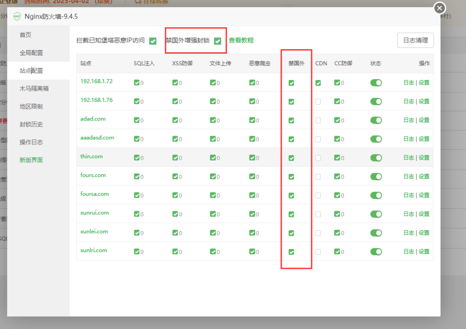Click the Nginx firewall WAF shield icon

[x=17, y=16]
